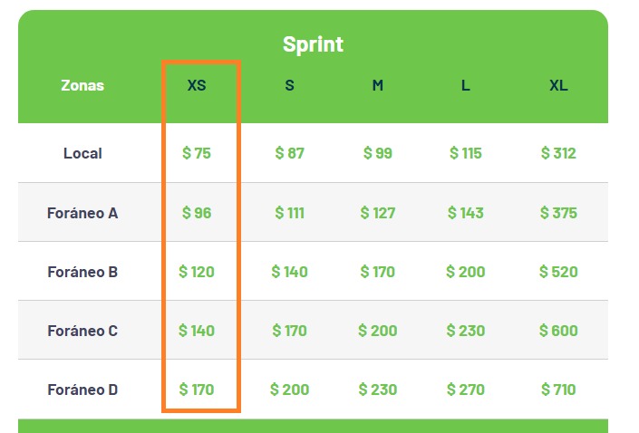639x433 pixels.
Task: Select the Local zone row label
Action: click(82, 153)
